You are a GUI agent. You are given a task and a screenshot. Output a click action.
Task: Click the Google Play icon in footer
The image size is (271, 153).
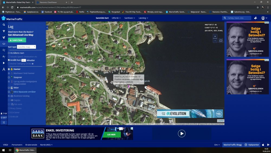[268, 145]
